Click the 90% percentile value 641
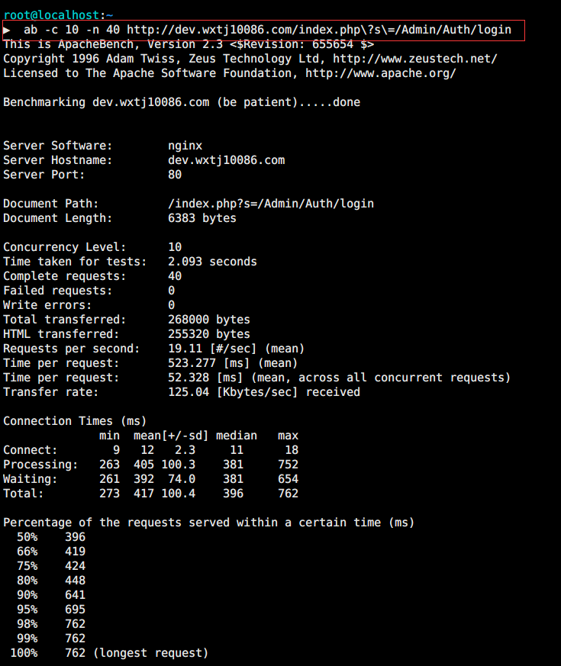The height and width of the screenshot is (666, 561). click(76, 594)
